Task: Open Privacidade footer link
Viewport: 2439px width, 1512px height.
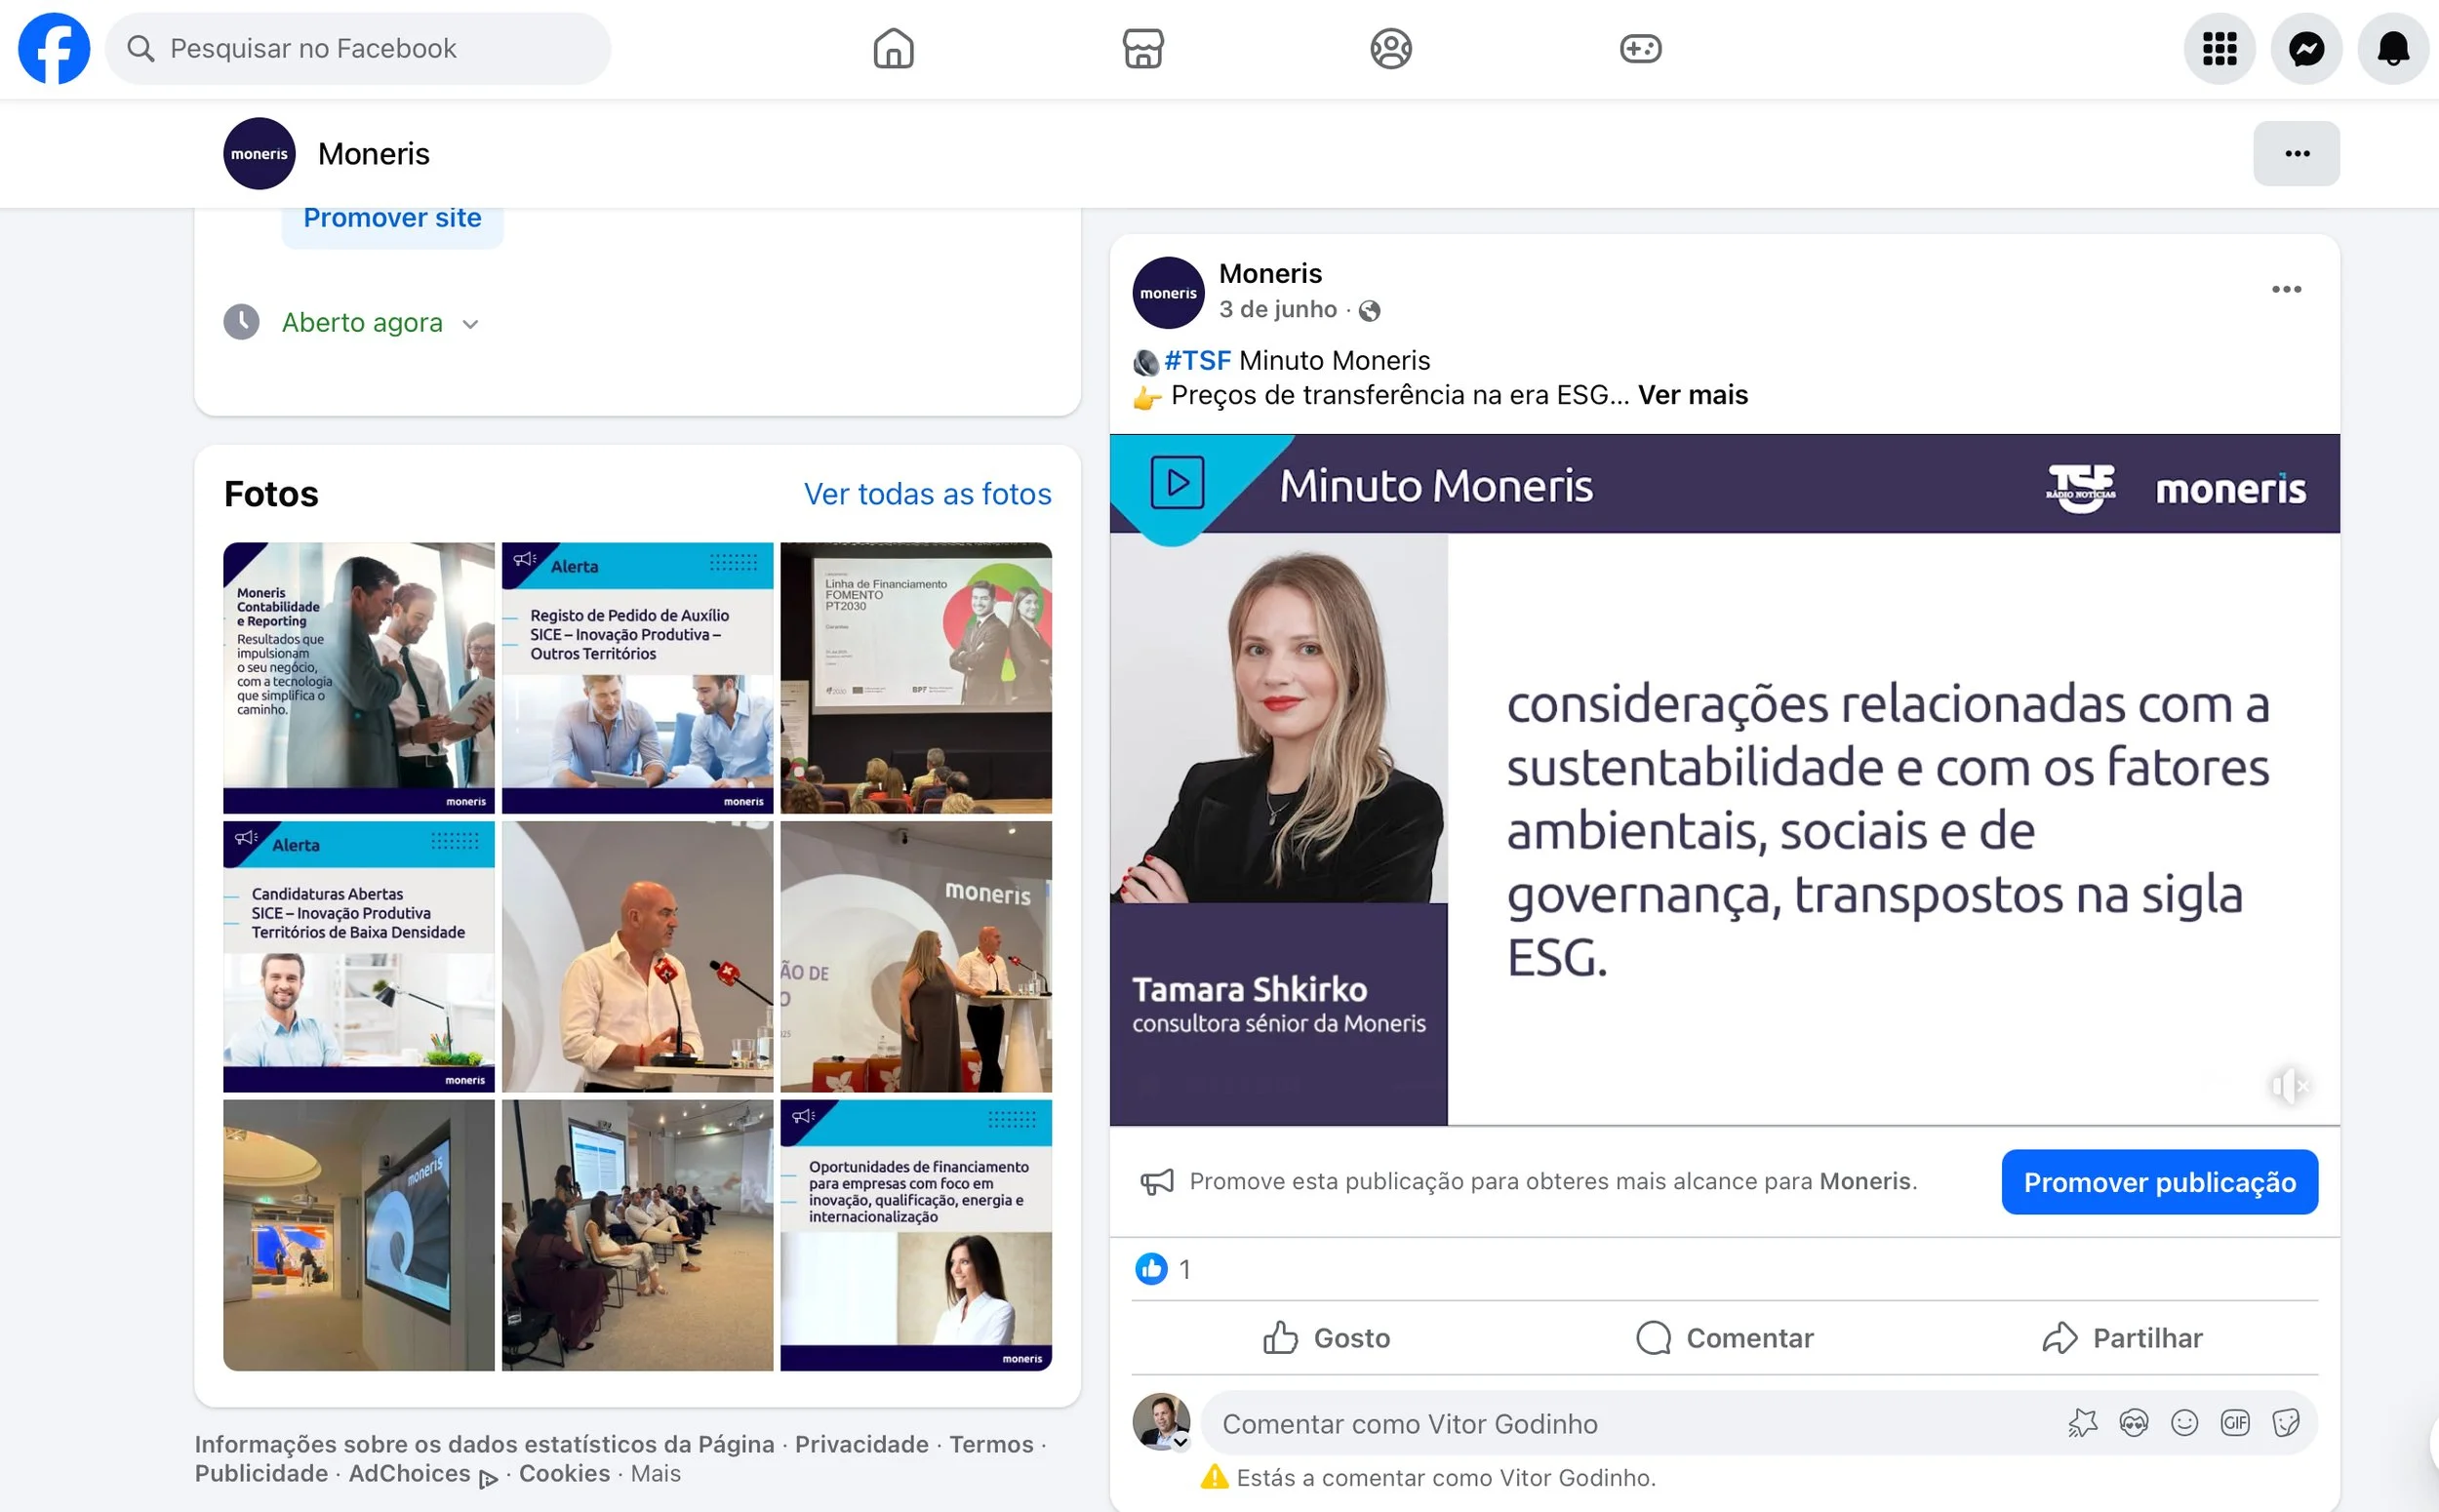Action: point(861,1444)
